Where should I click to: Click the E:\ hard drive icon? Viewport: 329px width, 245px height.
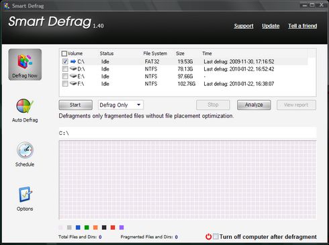(x=73, y=77)
